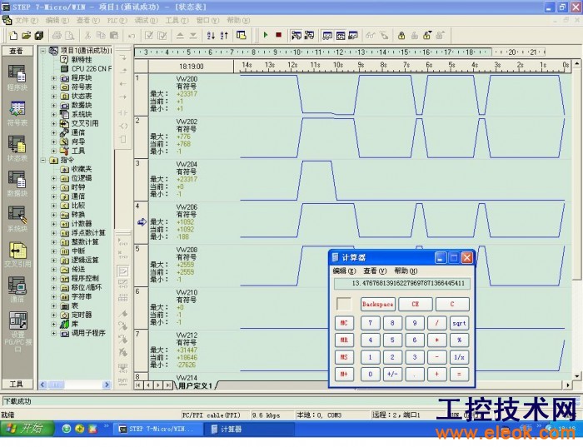Click the 查看 navigation bar header
Screen dimensions: 583x447
coord(17,51)
